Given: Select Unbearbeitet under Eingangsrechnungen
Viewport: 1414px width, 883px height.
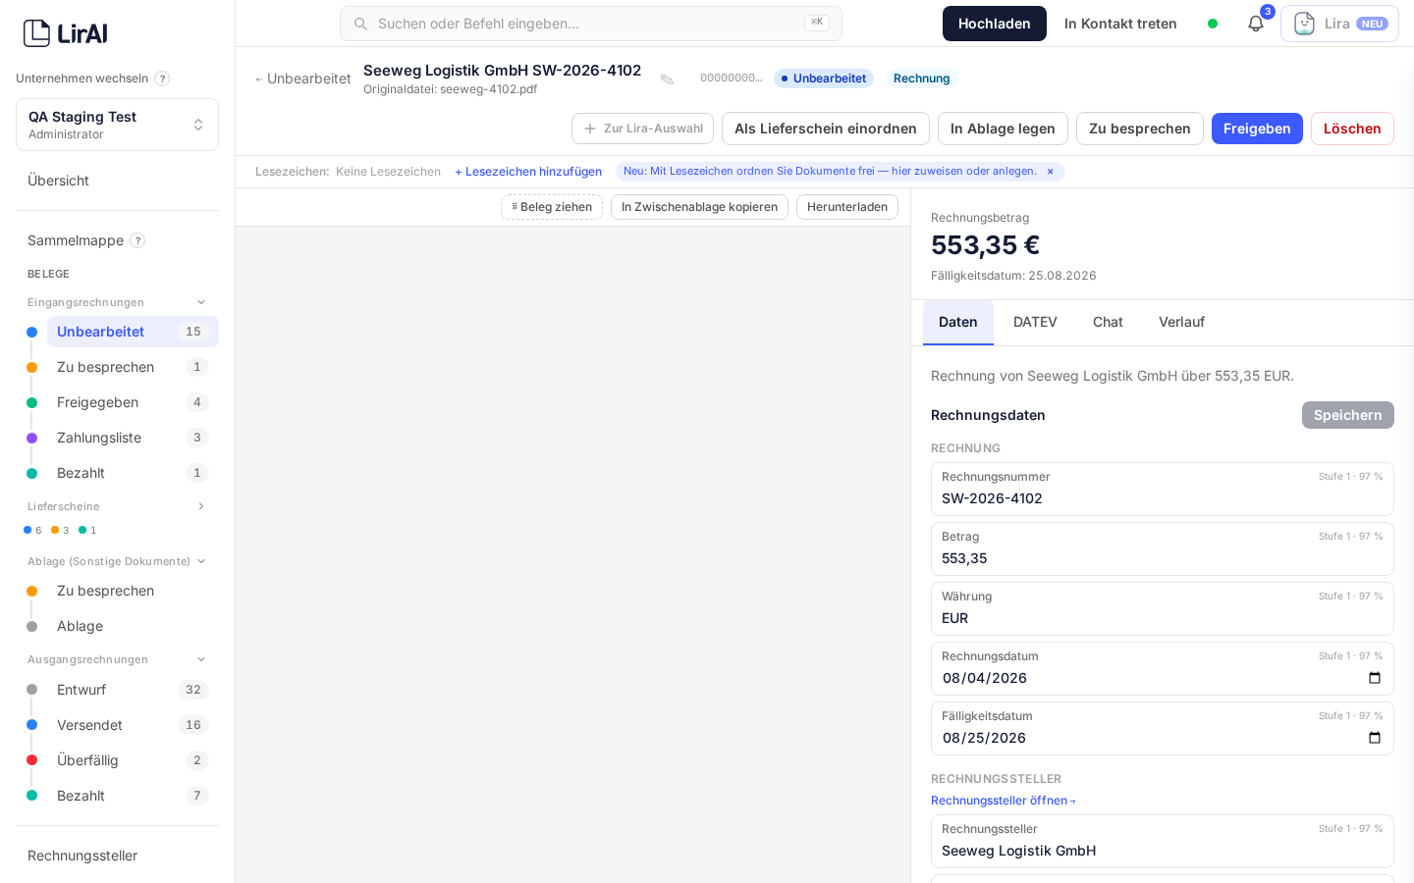Looking at the screenshot, I should pos(133,332).
